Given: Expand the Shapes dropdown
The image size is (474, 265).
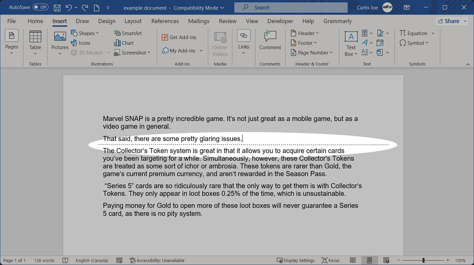Looking at the screenshot, I should (98, 33).
